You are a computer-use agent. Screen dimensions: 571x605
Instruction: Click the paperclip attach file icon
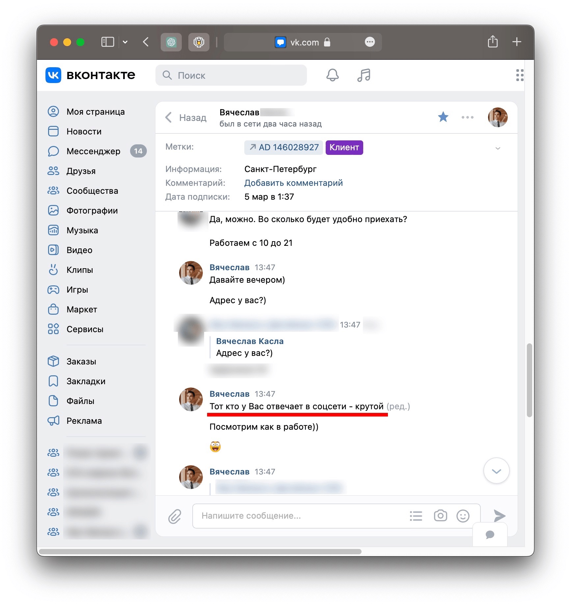[x=175, y=516]
